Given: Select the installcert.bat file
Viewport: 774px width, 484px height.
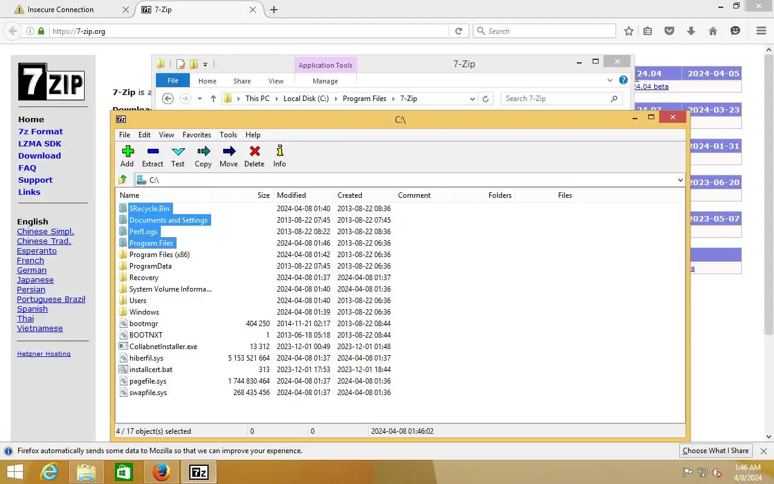Looking at the screenshot, I should 151,370.
